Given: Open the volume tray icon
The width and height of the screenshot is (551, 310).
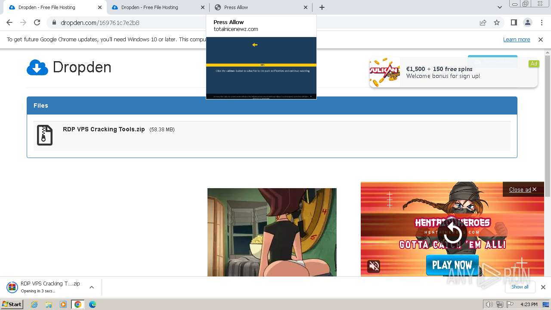Looking at the screenshot, I should pos(489,304).
